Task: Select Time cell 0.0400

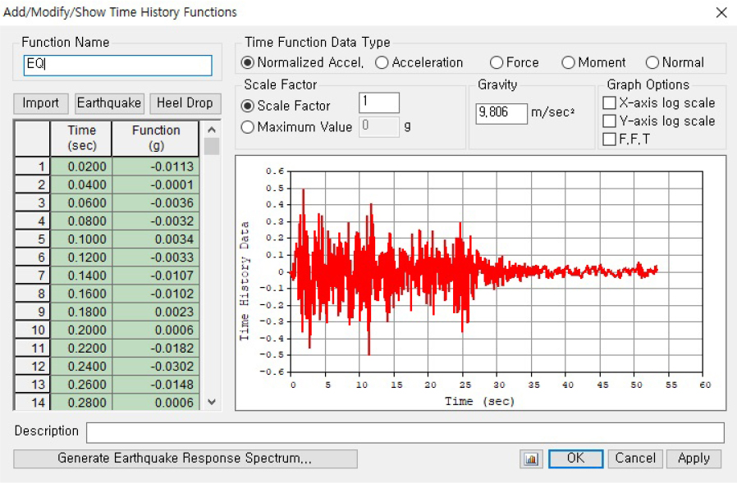Action: coord(81,185)
